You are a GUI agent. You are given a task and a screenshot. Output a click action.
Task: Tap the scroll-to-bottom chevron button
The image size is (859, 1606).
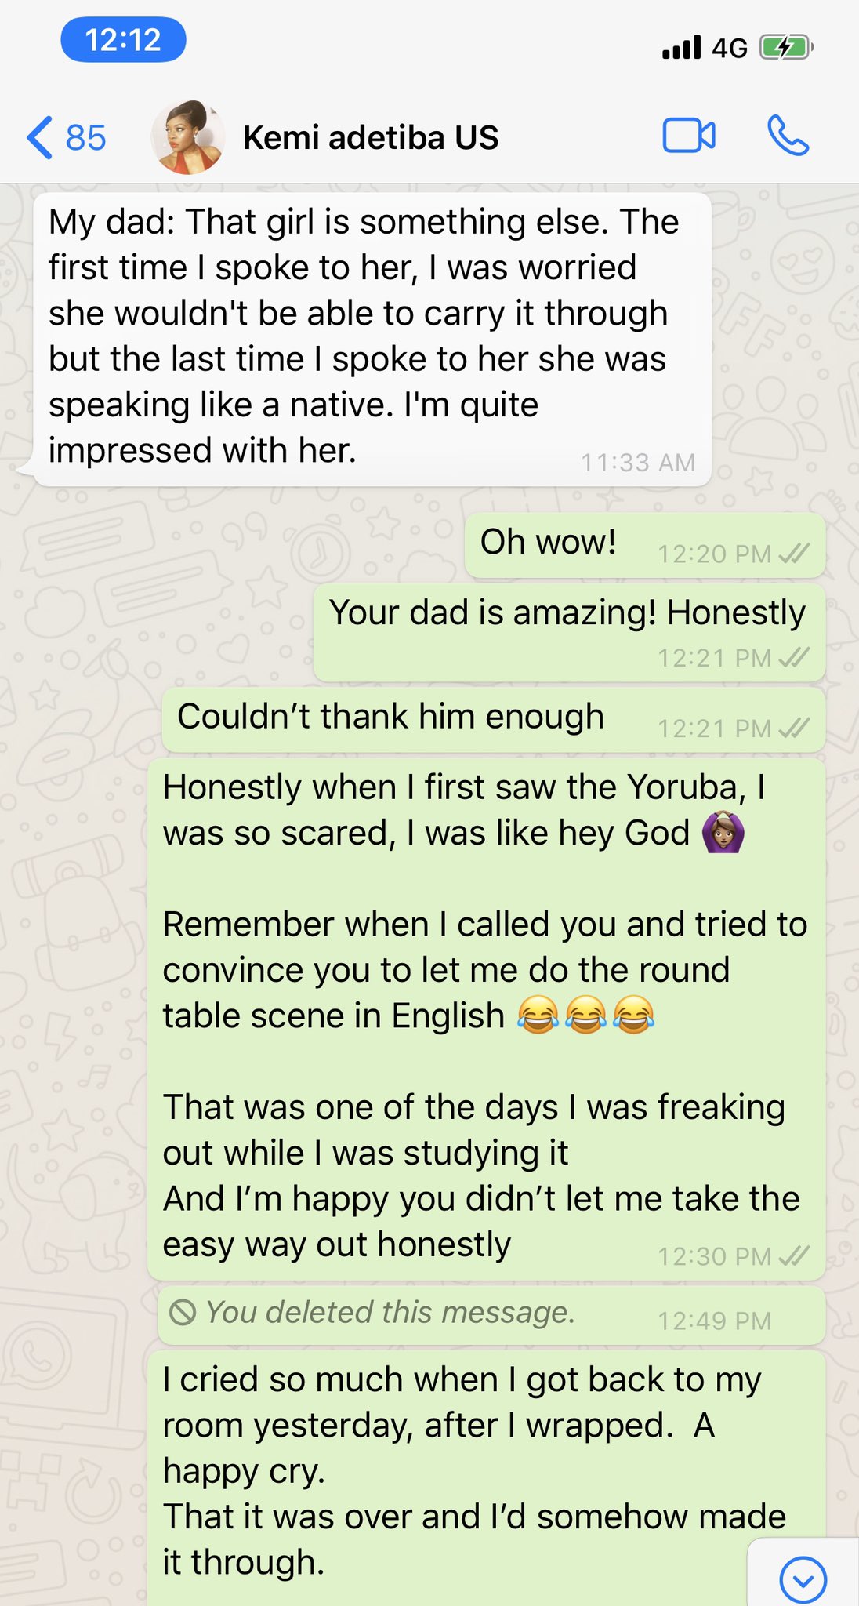point(803,1579)
